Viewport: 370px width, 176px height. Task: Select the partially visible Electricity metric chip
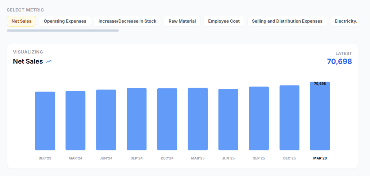[344, 21]
